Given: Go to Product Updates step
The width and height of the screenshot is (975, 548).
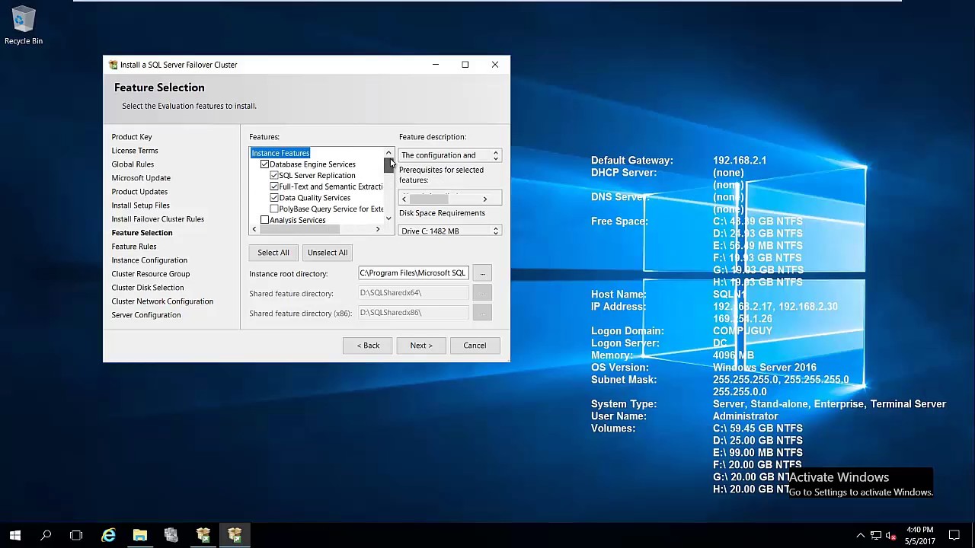Looking at the screenshot, I should tap(139, 192).
